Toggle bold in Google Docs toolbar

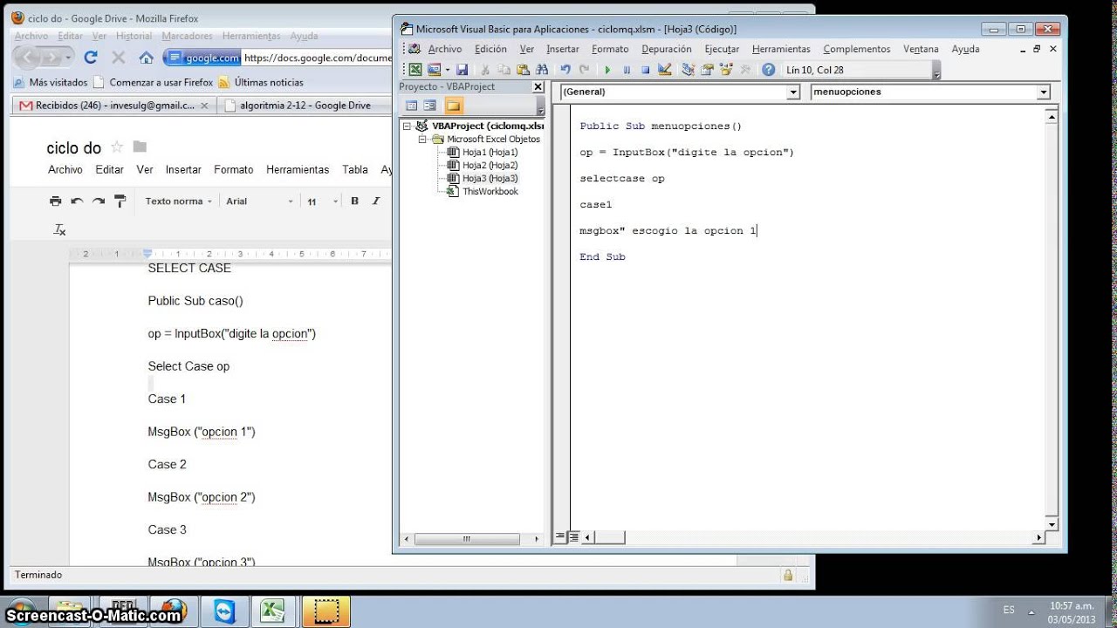point(355,201)
